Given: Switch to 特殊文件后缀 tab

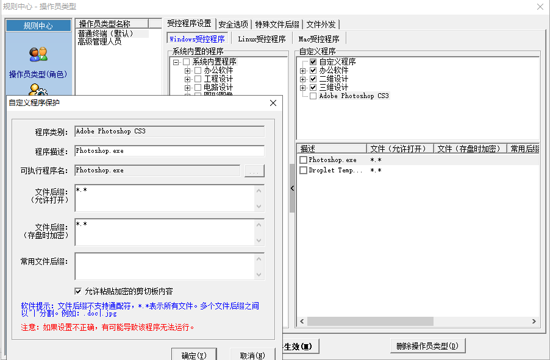Looking at the screenshot, I should coord(277,24).
